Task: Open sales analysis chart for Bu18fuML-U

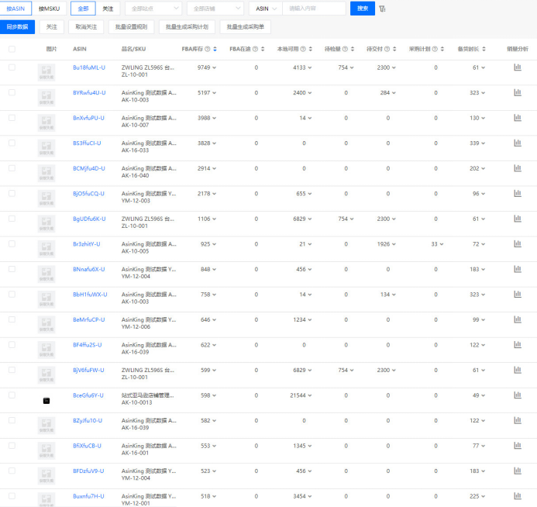Action: click(x=518, y=68)
